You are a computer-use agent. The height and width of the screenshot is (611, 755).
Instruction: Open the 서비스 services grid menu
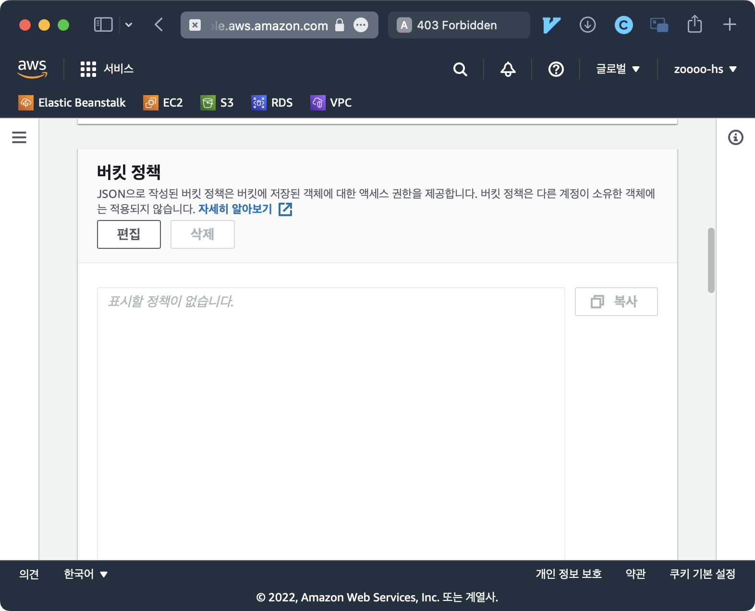pyautogui.click(x=107, y=69)
